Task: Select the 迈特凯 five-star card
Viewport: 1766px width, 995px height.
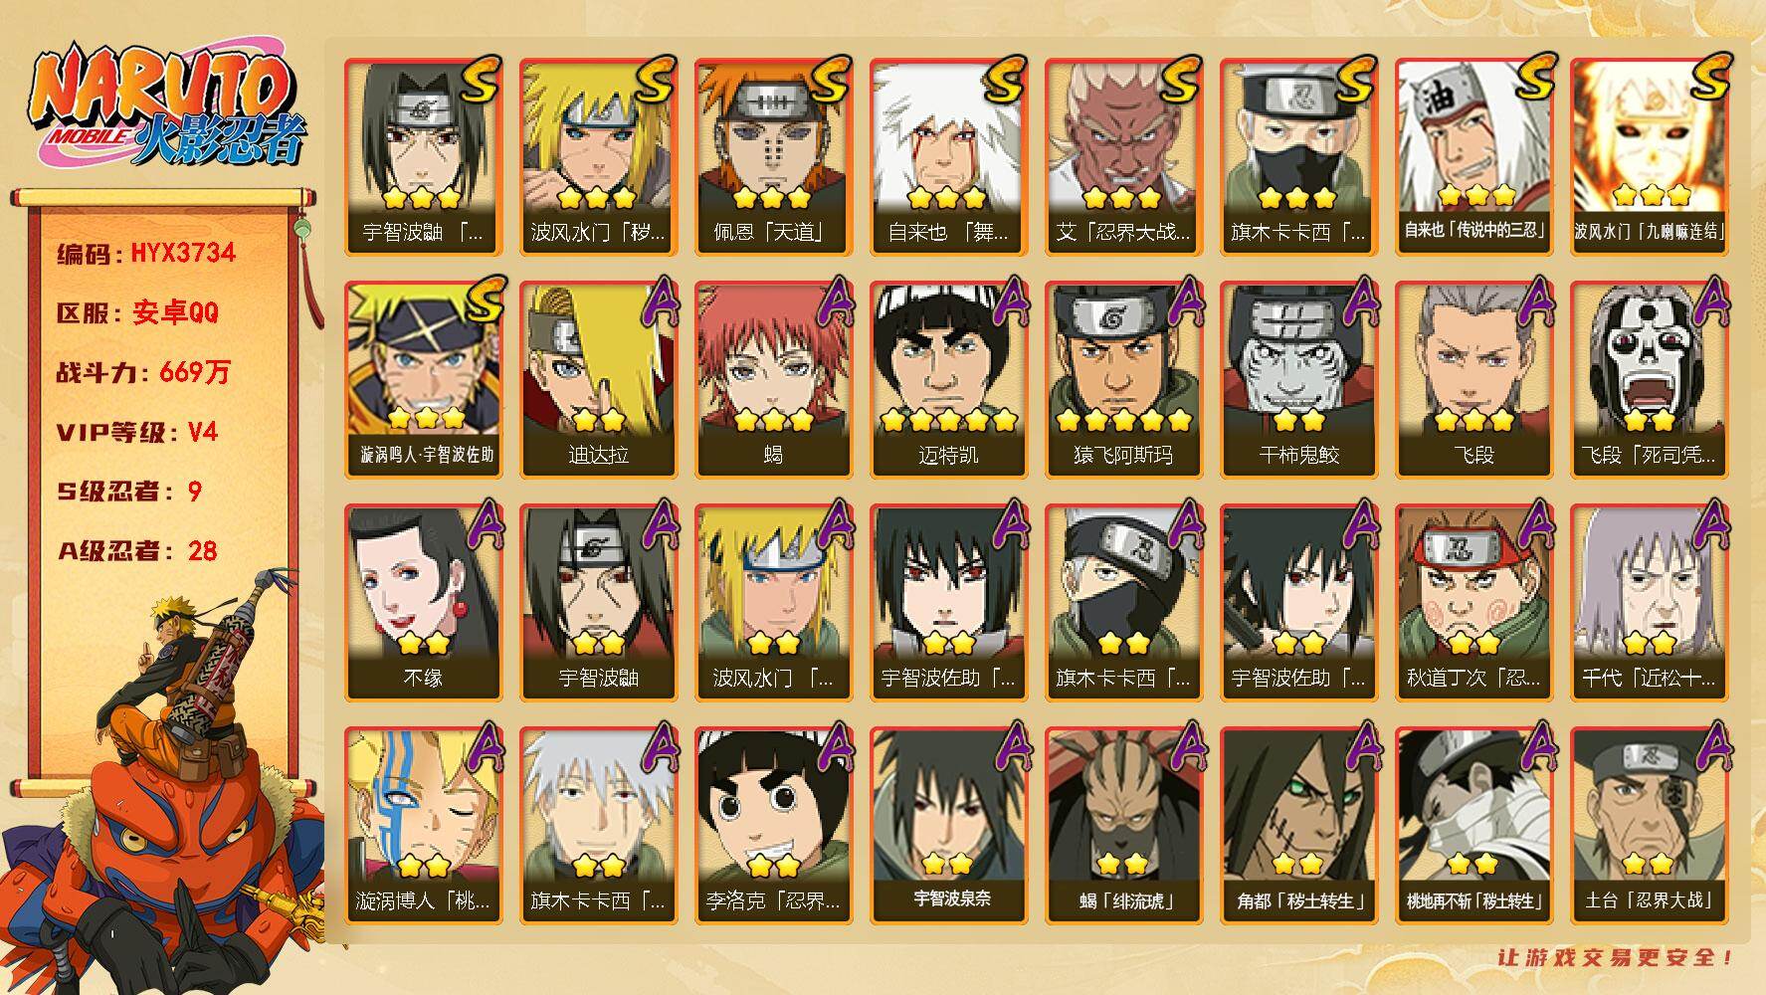Action: (x=948, y=379)
